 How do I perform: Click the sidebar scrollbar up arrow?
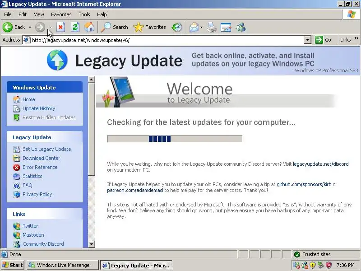coord(92,80)
